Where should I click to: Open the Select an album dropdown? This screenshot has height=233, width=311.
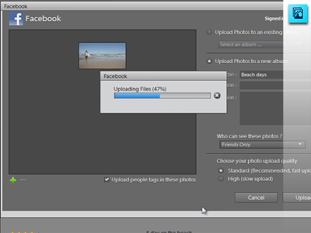(x=260, y=44)
